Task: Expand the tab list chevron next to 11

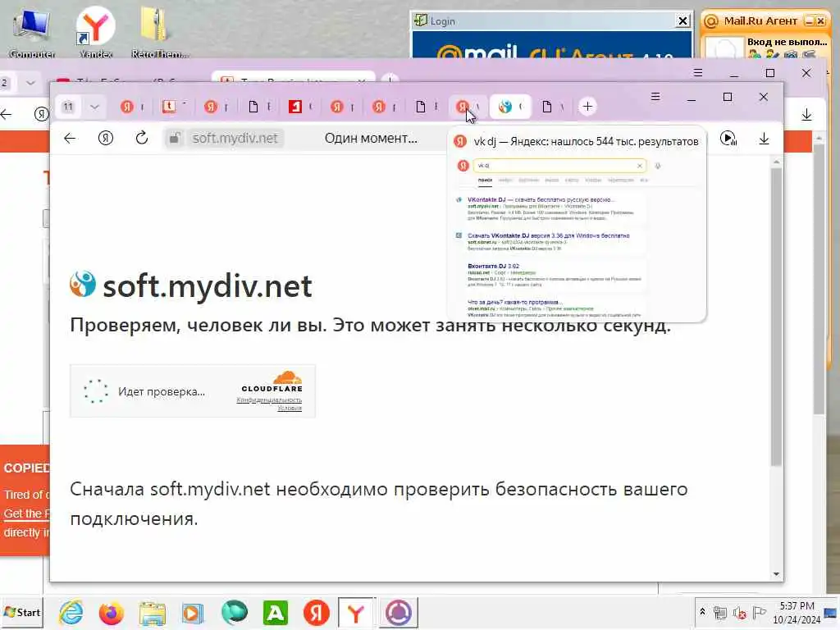Action: [94, 107]
